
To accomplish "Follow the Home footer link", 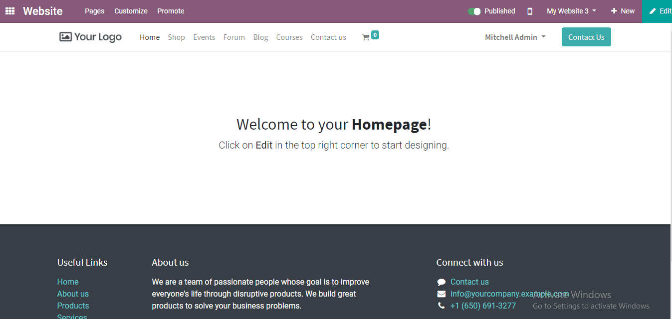I will (68, 282).
